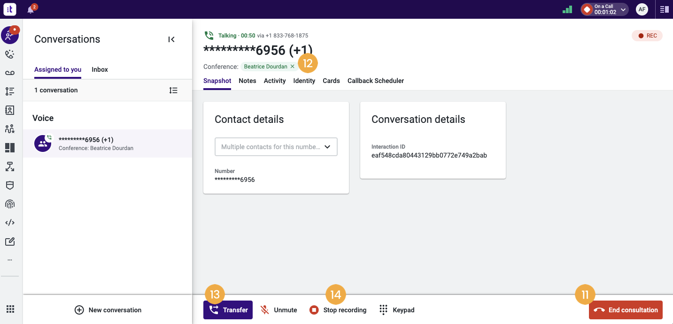Click the right panel layout icon
This screenshot has width=673, height=324.
(x=664, y=9)
